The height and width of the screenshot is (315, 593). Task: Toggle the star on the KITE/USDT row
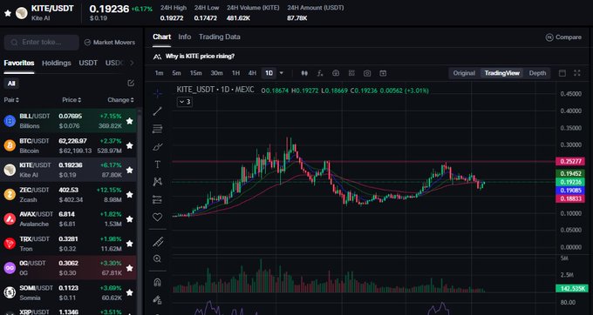click(x=129, y=170)
